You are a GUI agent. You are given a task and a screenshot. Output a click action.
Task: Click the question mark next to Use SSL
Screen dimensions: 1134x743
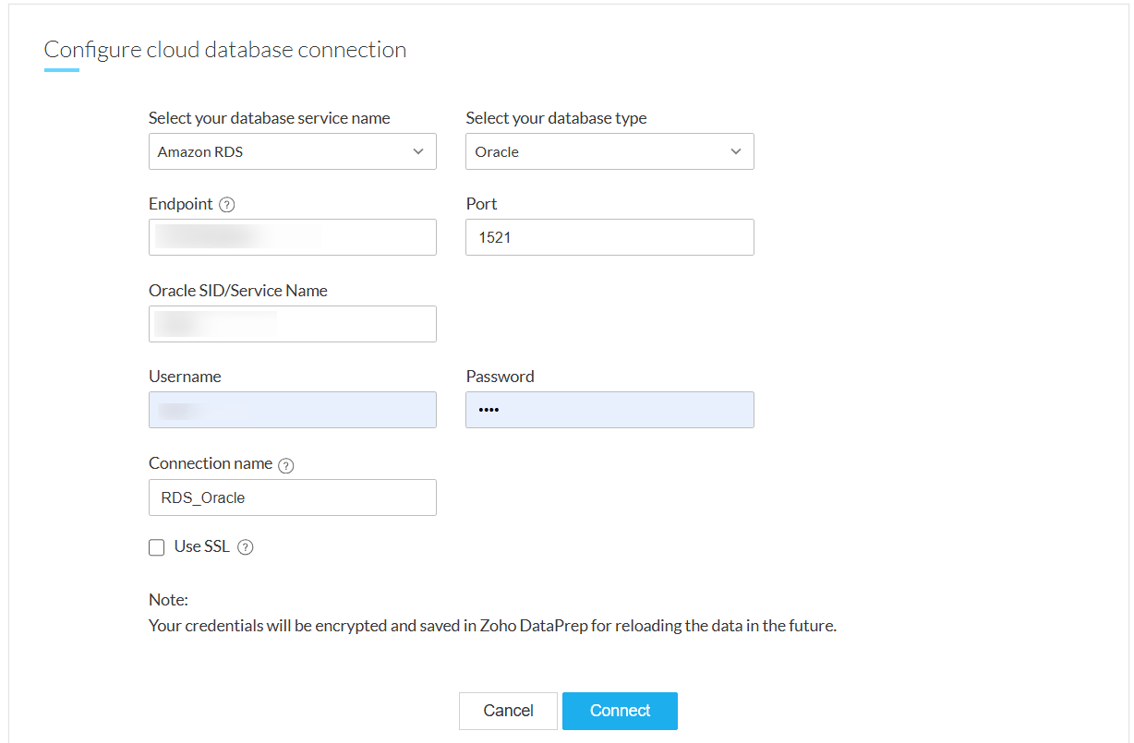[x=245, y=547]
